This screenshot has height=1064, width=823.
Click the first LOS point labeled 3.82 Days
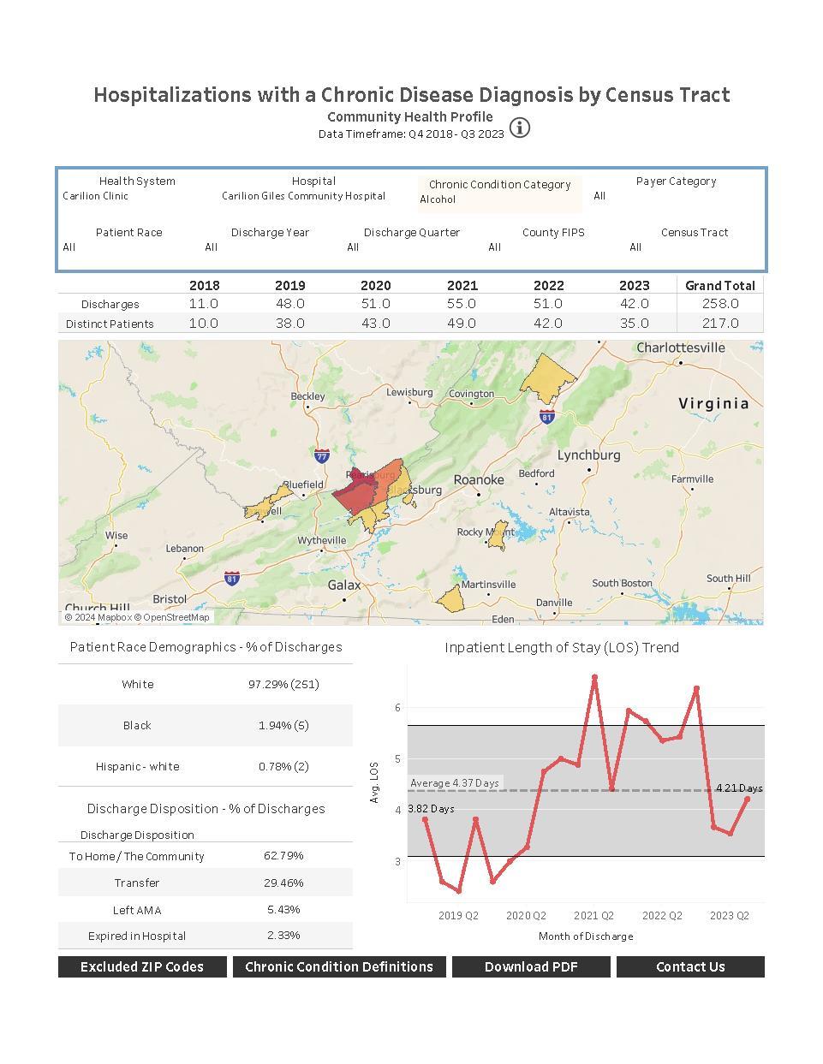tap(425, 819)
